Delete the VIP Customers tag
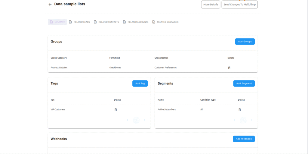Image resolution: width=308 pixels, height=154 pixels. point(115,110)
